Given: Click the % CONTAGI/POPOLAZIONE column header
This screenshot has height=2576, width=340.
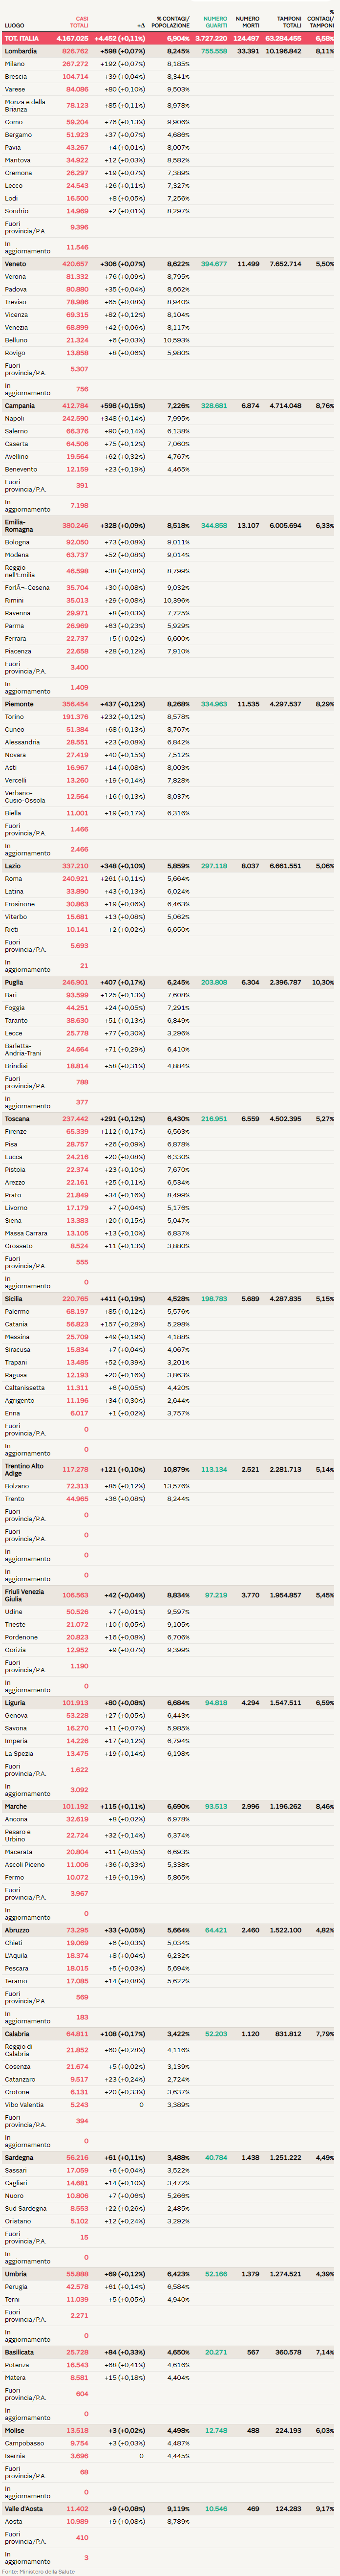Looking at the screenshot, I should 172,22.
